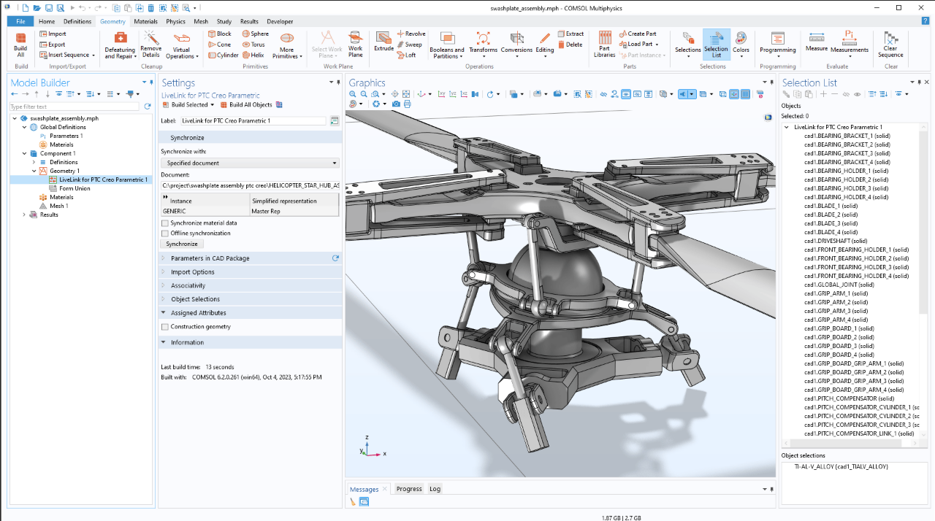935x521 pixels.
Task: Switch to YZ view in Graphics
Action: tap(453, 94)
